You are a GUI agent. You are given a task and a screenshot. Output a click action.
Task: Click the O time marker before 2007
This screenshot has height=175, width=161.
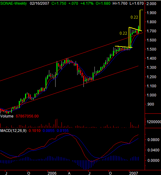point(110,173)
